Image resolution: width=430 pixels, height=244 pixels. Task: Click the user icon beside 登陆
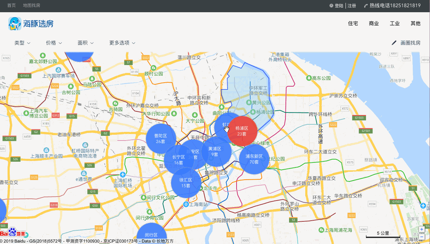(331, 5)
